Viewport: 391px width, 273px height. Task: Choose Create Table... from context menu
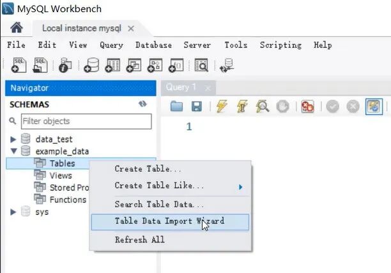[171, 169]
